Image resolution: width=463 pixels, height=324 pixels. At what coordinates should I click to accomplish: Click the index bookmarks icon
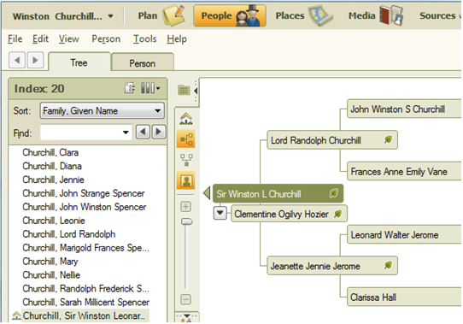(130, 88)
